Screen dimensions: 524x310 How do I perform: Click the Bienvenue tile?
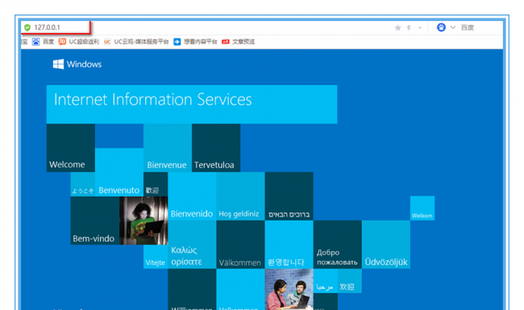(x=168, y=148)
